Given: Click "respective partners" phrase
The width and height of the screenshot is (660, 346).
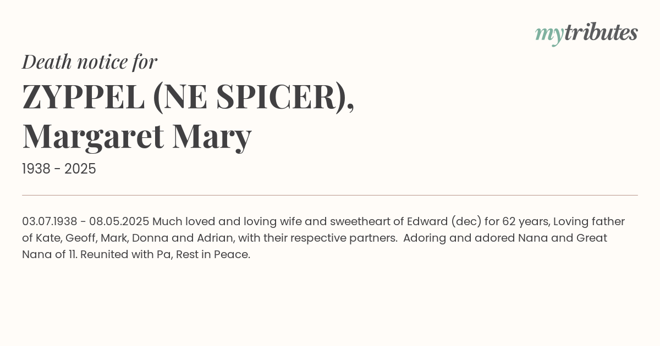Looking at the screenshot, I should (349, 238).
